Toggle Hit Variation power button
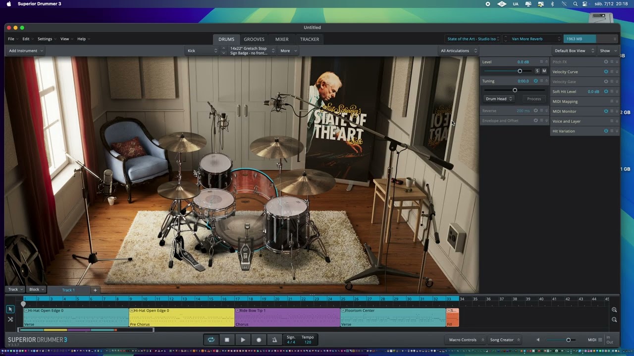Image resolution: width=634 pixels, height=356 pixels. click(x=606, y=131)
